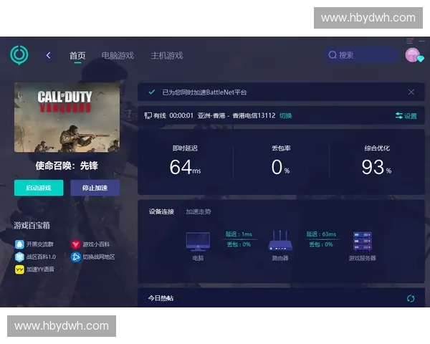The width and height of the screenshot is (430, 344).
Task: Open the user avatar profile
Action: pos(413,55)
